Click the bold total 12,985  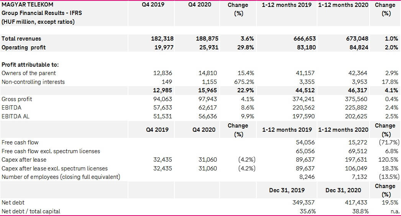163,90
